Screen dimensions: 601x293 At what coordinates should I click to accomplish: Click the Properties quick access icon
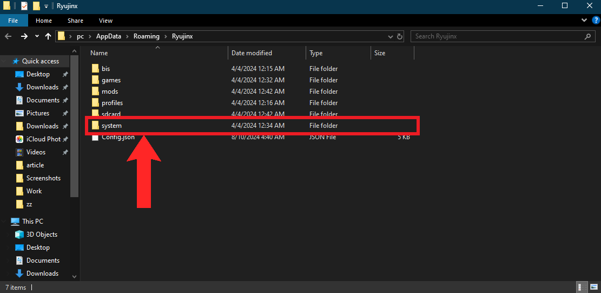click(24, 6)
